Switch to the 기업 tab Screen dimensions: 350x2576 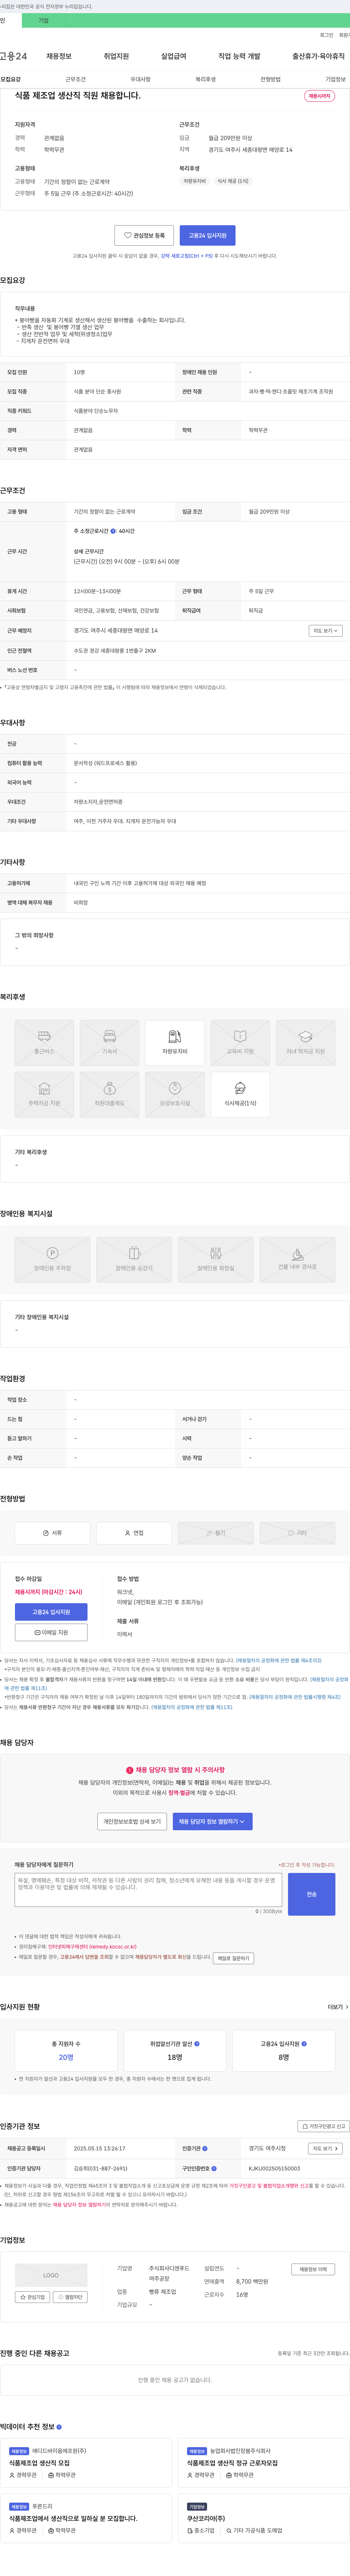coord(43,20)
